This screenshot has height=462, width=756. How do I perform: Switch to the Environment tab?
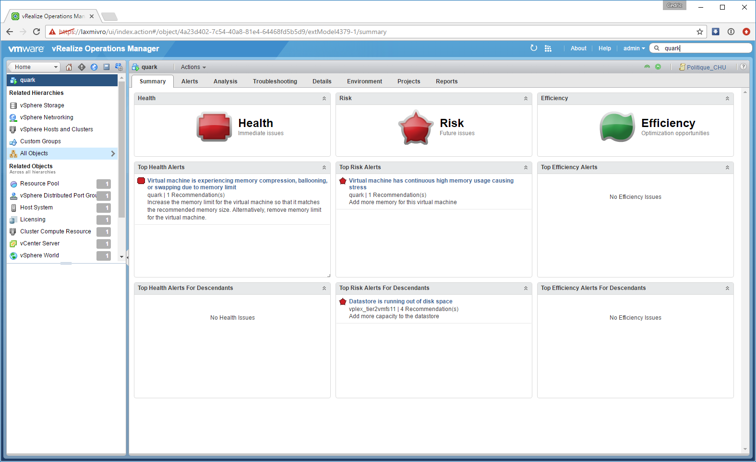[x=365, y=81]
